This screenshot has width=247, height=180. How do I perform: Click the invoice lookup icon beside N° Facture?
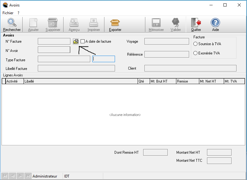[x=76, y=41]
